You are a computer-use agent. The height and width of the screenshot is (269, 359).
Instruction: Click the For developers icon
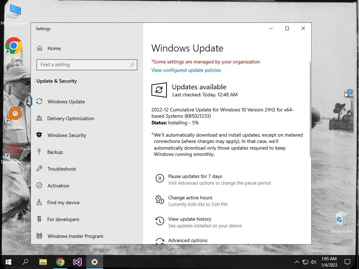coord(39,219)
